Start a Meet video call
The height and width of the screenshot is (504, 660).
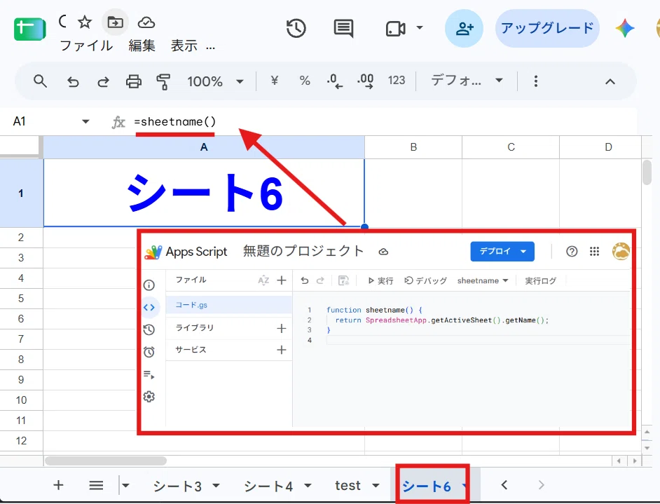tap(395, 29)
